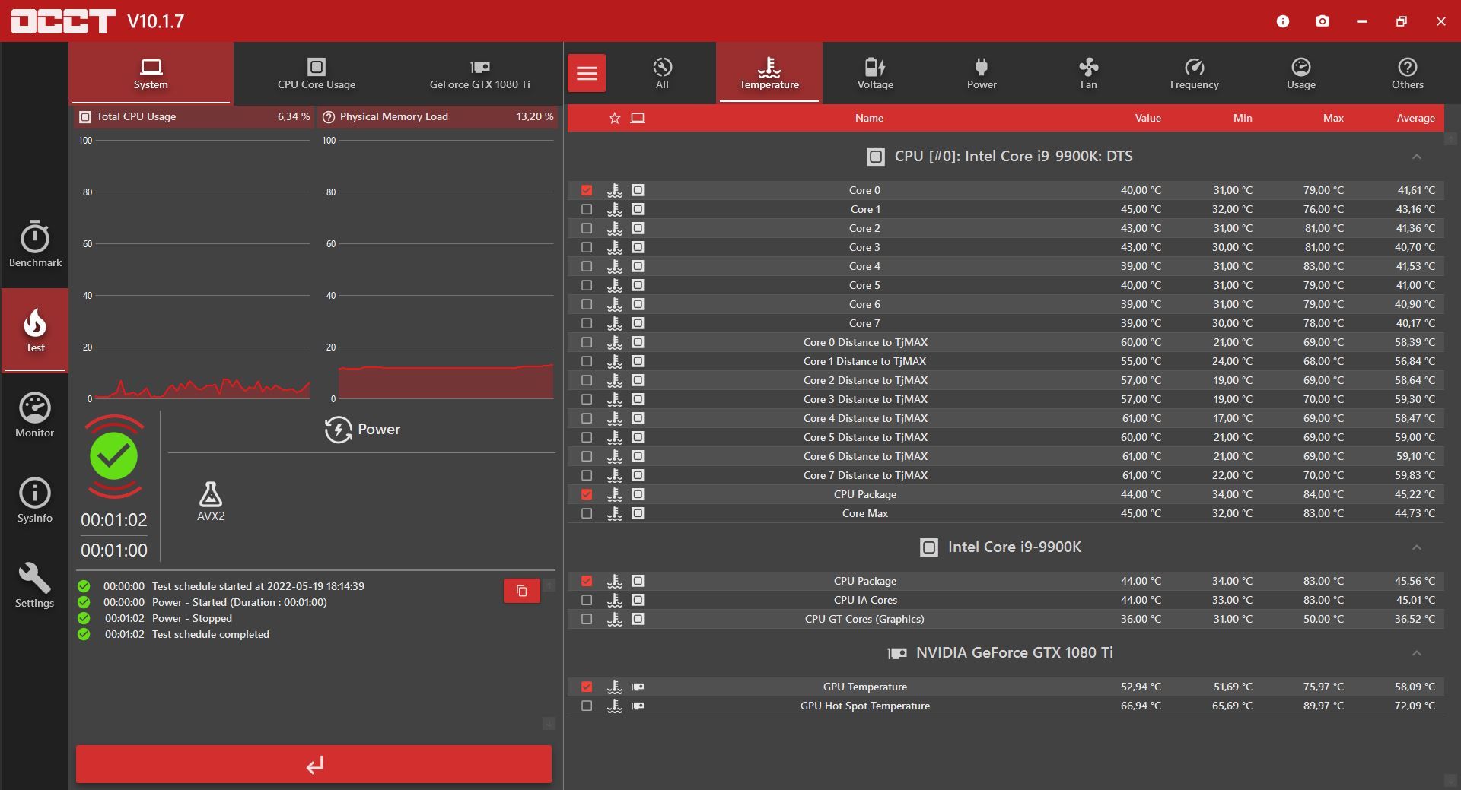Copy the test log with red button

522,591
